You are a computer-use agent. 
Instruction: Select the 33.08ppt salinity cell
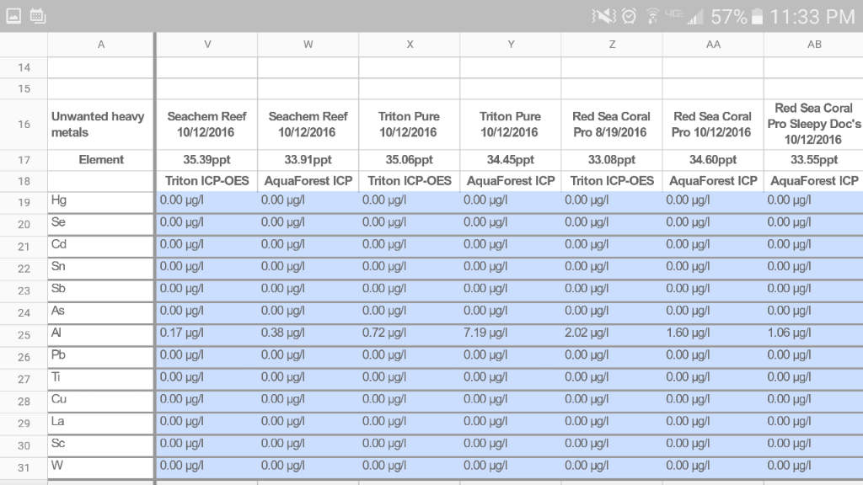[x=612, y=160]
